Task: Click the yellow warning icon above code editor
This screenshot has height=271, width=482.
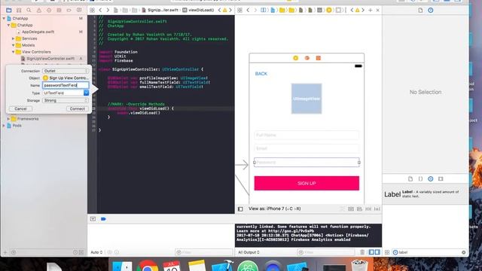Action: point(225,10)
